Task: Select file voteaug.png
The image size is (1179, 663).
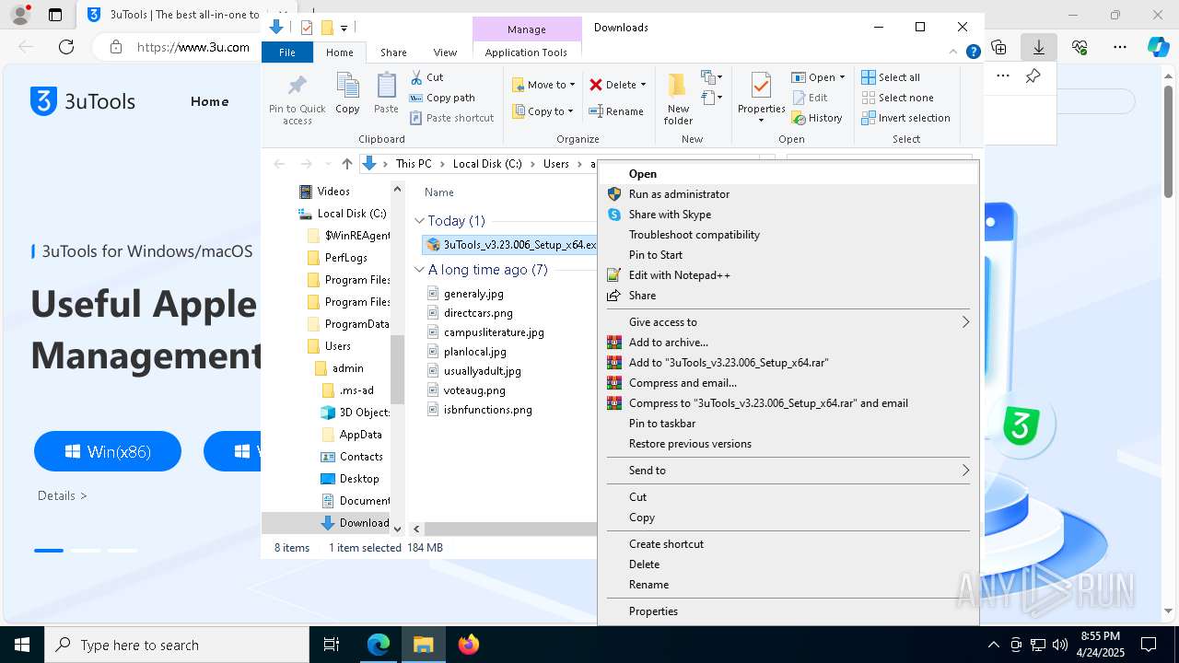Action: click(474, 390)
